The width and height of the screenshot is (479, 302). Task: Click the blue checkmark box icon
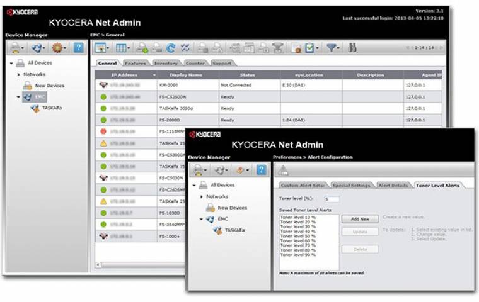[x=309, y=48]
